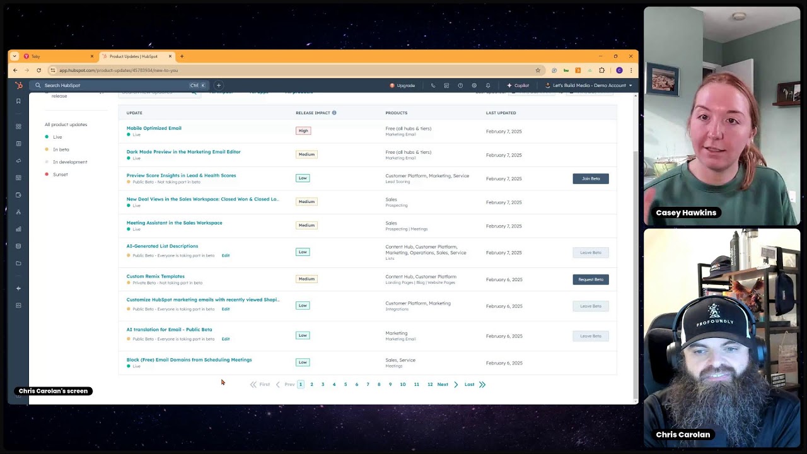Open Bookmarks in the left sidebar
The image size is (807, 454).
pos(18,101)
